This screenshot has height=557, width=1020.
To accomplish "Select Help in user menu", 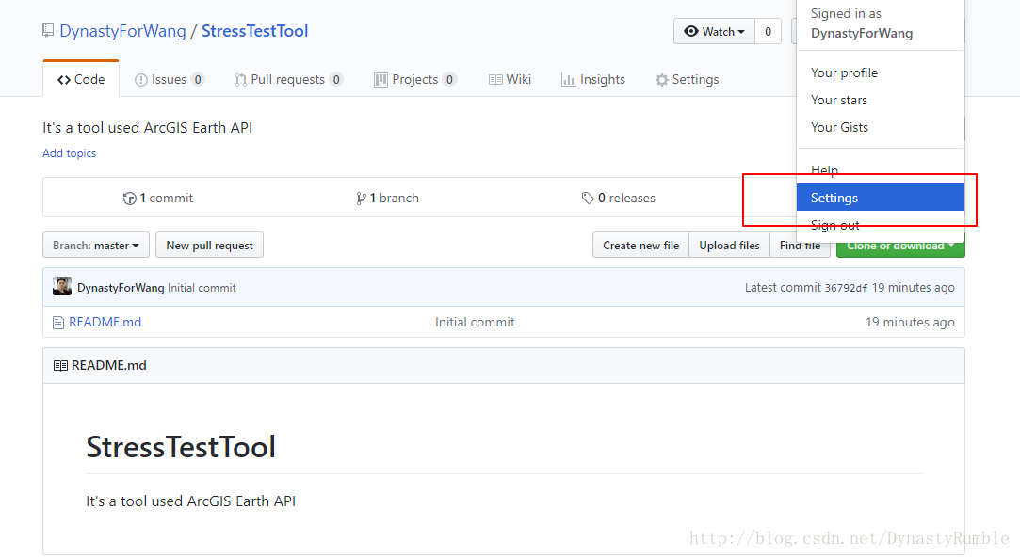I will tap(824, 170).
